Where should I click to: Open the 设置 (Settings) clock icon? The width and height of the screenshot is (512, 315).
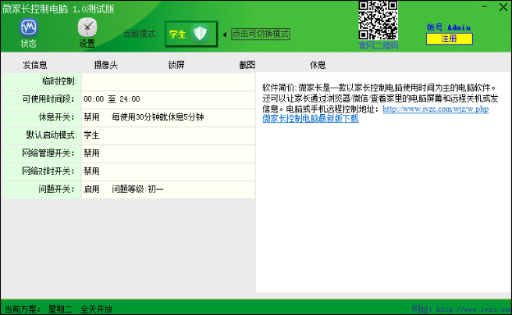click(87, 28)
